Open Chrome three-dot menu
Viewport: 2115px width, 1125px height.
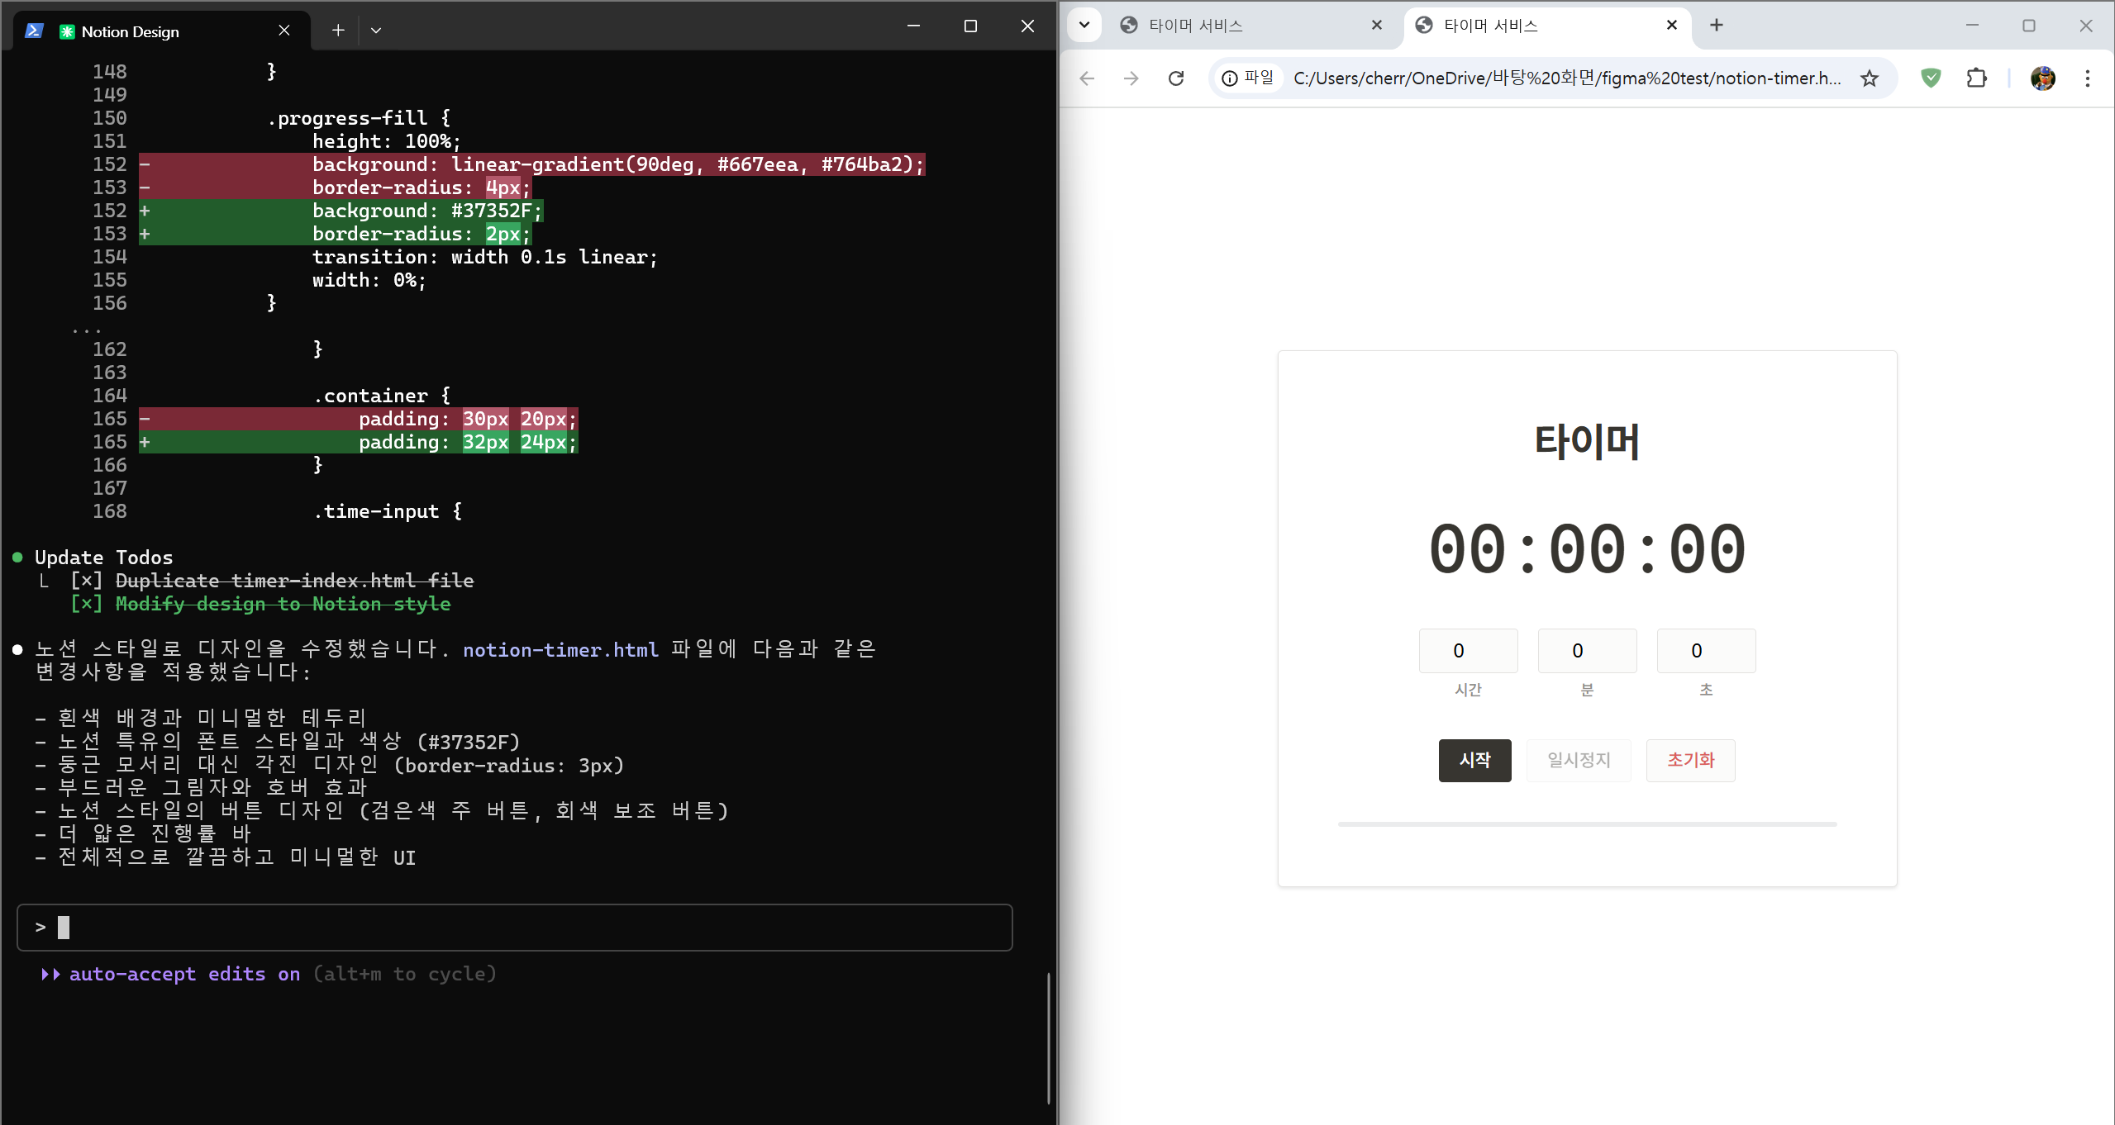[2088, 78]
